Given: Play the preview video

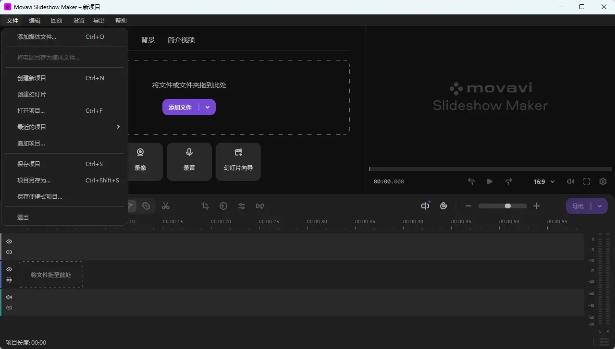Looking at the screenshot, I should tap(490, 181).
